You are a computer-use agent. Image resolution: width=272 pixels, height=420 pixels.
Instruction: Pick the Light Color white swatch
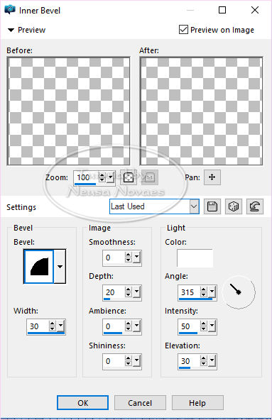coord(195,258)
